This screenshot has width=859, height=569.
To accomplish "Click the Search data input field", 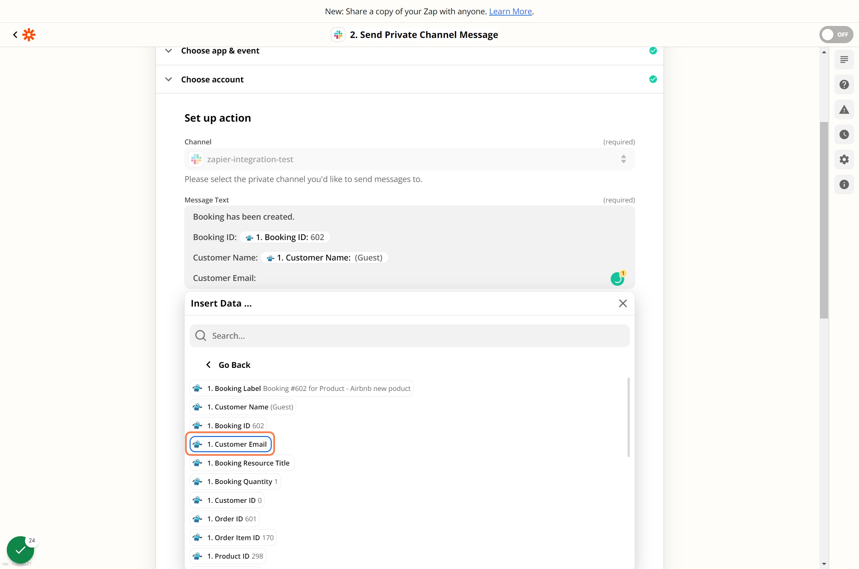I will (x=409, y=336).
